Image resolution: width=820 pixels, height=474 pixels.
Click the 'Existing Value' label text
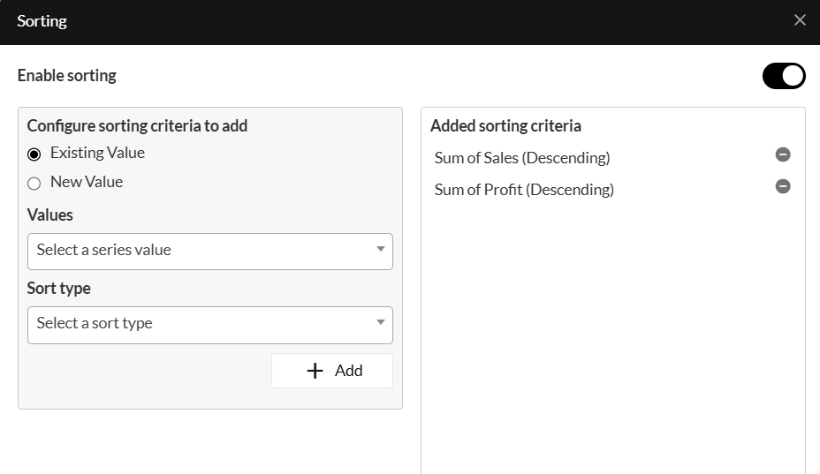click(x=97, y=153)
